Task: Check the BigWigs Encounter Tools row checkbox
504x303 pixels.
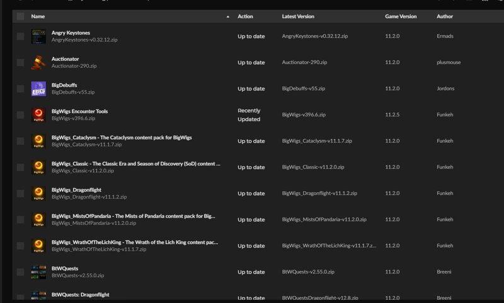Action: click(20, 115)
